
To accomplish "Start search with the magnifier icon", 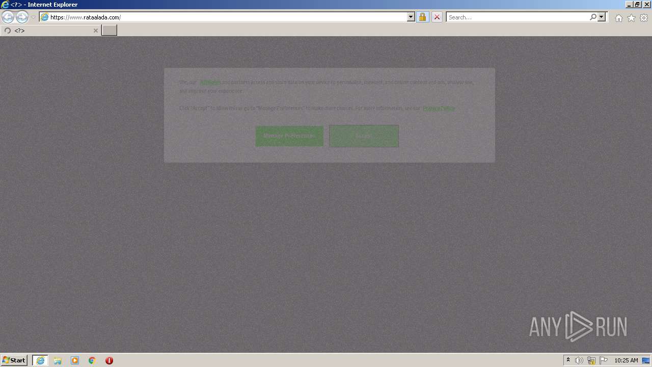I will tap(593, 17).
